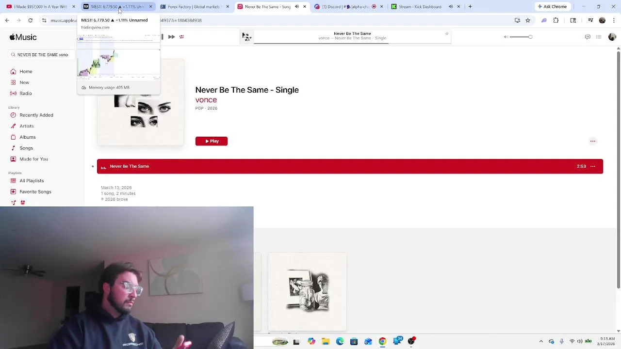Viewport: 621px width, 349px height.
Task: Select the Never Be The Same track row
Action: click(350, 166)
